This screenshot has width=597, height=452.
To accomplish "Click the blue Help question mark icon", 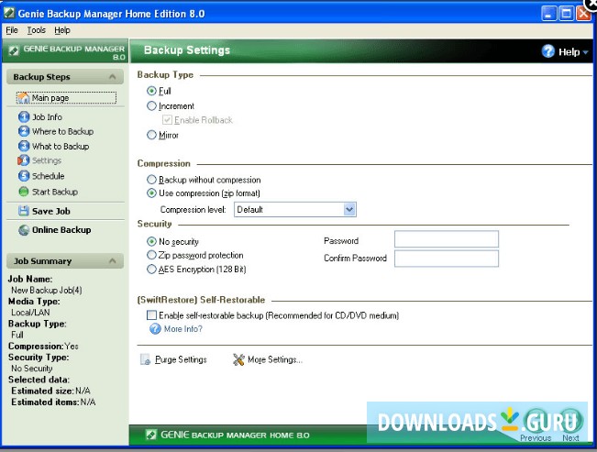I will (x=547, y=51).
